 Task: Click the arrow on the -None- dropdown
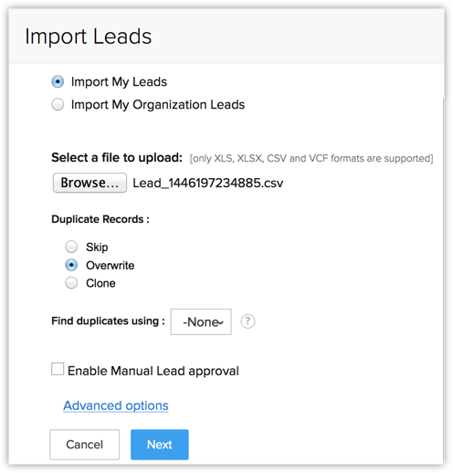pyautogui.click(x=221, y=322)
